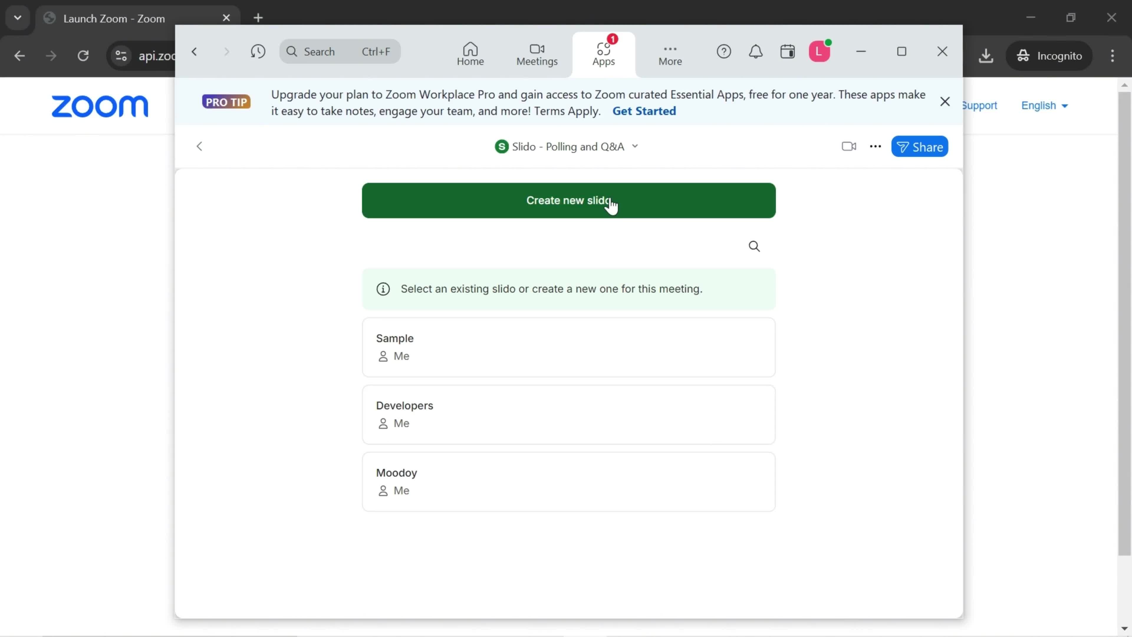This screenshot has height=637, width=1132.
Task: Open Zoom Calendar integration panel
Action: click(x=788, y=51)
